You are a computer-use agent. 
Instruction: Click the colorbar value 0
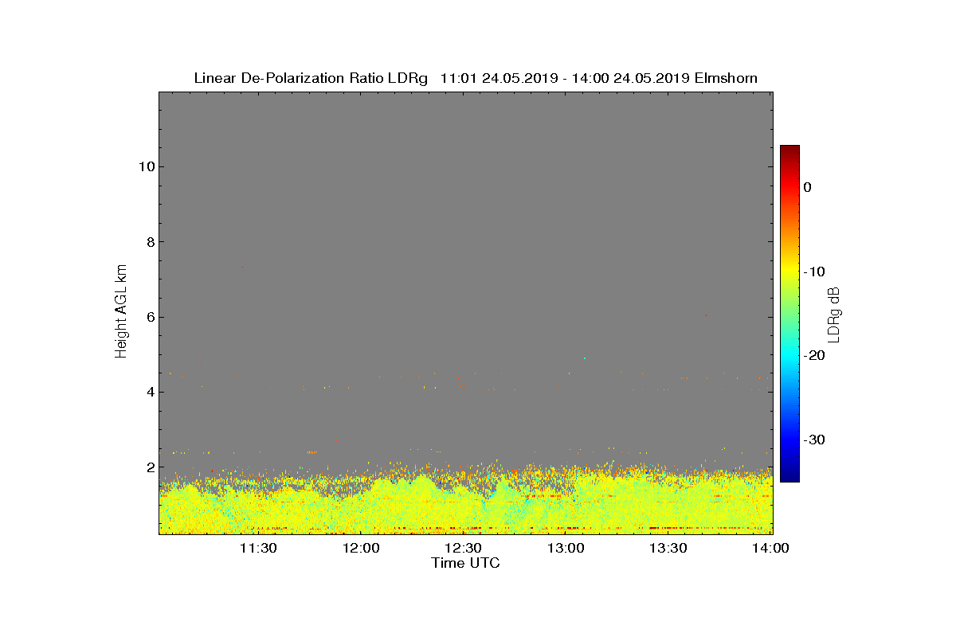(x=807, y=187)
